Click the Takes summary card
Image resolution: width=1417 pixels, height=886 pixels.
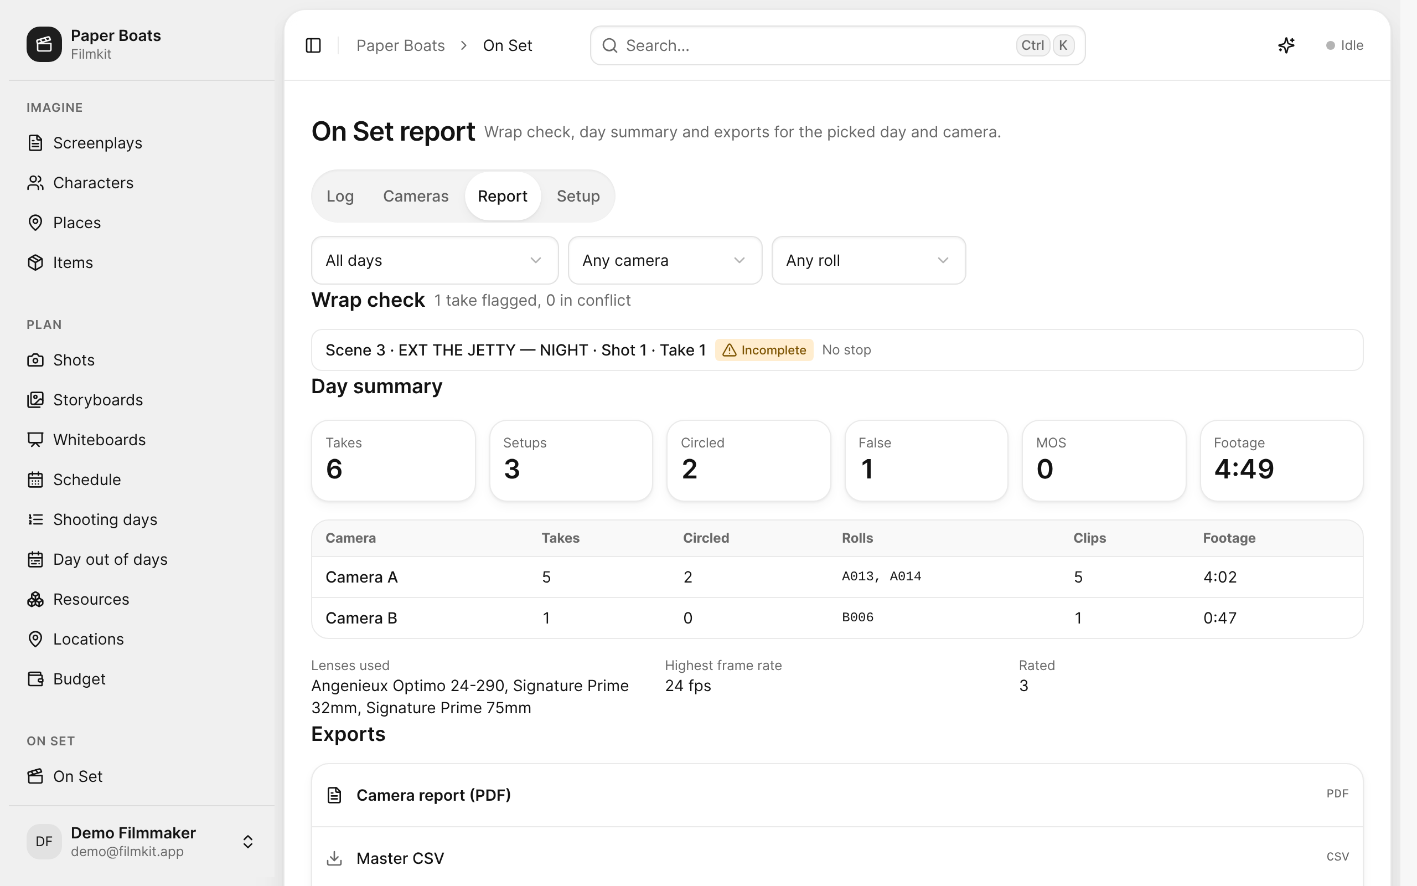[393, 460]
